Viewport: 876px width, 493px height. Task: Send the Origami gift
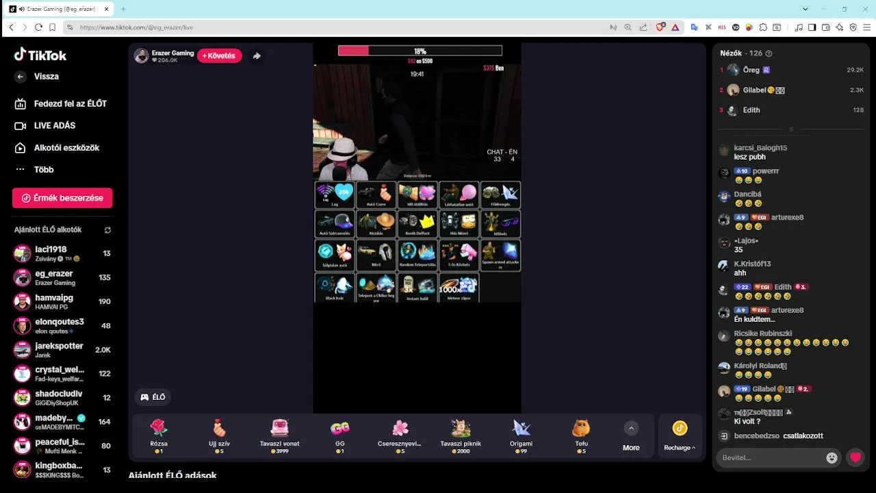[x=521, y=436]
